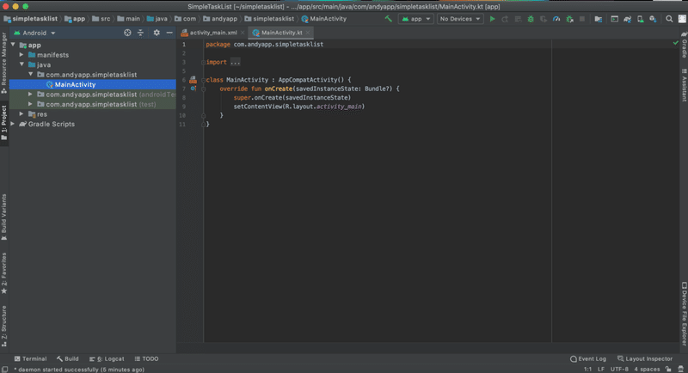
Task: Click the Run with Coverage icon
Action: pos(544,19)
